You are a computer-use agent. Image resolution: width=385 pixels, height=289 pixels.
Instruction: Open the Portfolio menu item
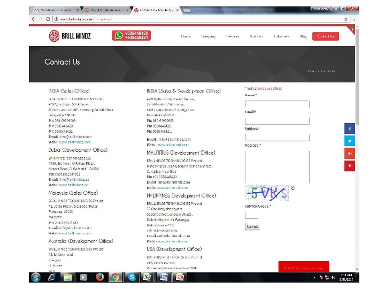coord(256,37)
